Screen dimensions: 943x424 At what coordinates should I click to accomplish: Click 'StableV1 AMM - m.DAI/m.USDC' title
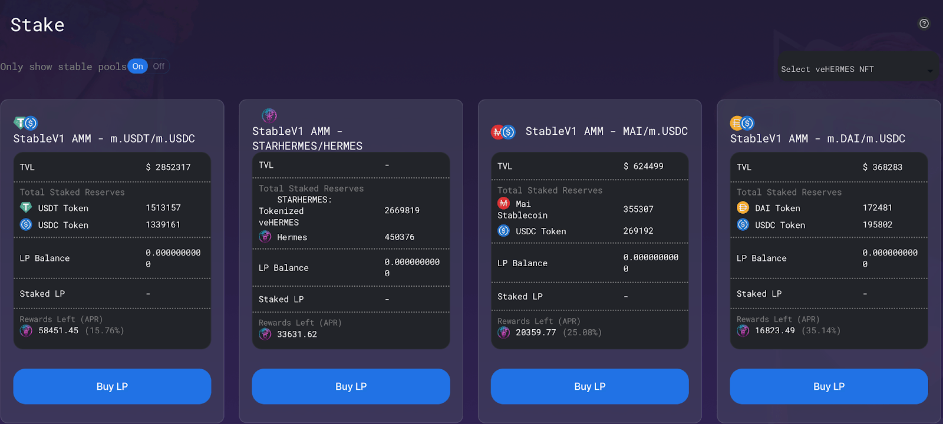pyautogui.click(x=817, y=139)
